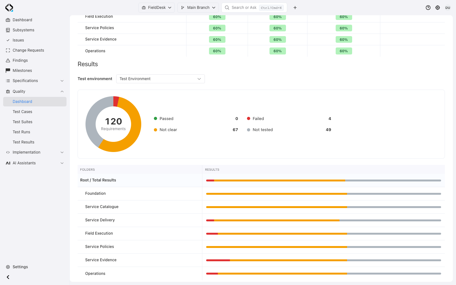Click the app logo in top-left

pos(9,8)
